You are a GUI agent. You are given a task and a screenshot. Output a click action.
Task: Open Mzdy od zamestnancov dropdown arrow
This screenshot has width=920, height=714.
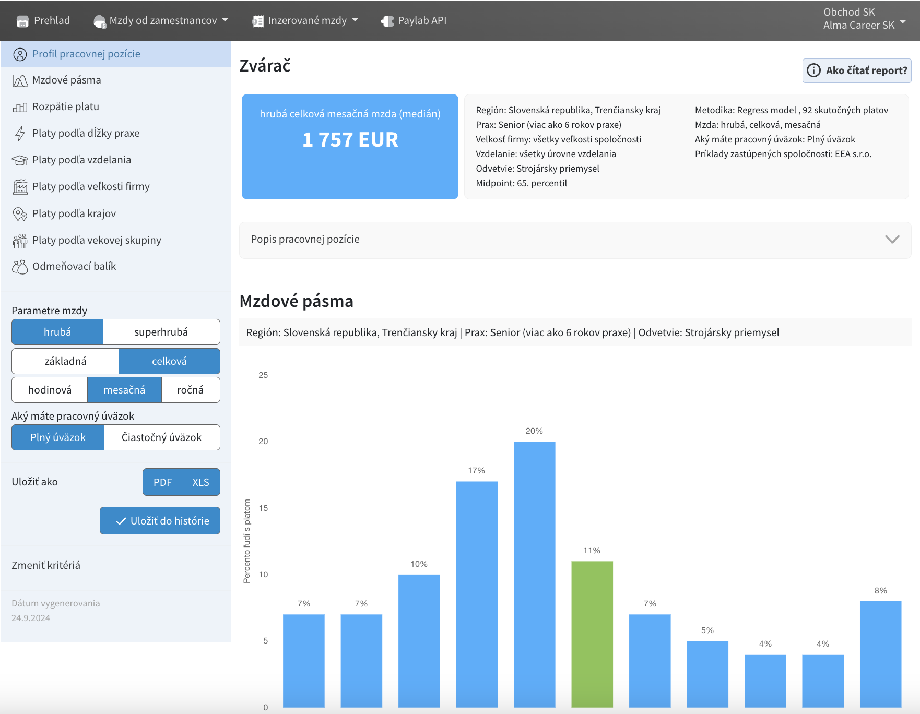(x=225, y=20)
